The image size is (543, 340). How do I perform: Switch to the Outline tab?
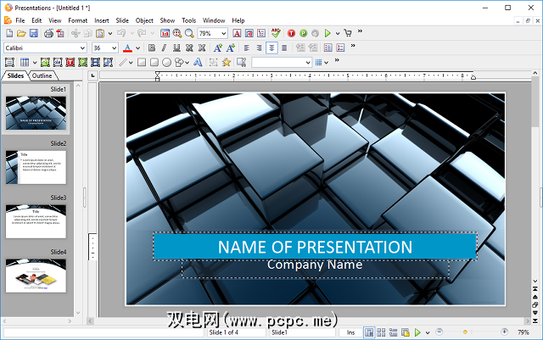coord(42,75)
